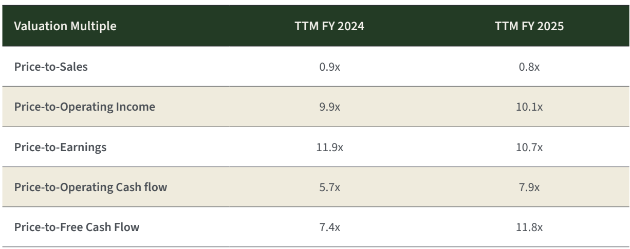Click the 7.4x free cash flow value
The width and height of the screenshot is (630, 249).
pos(329,227)
